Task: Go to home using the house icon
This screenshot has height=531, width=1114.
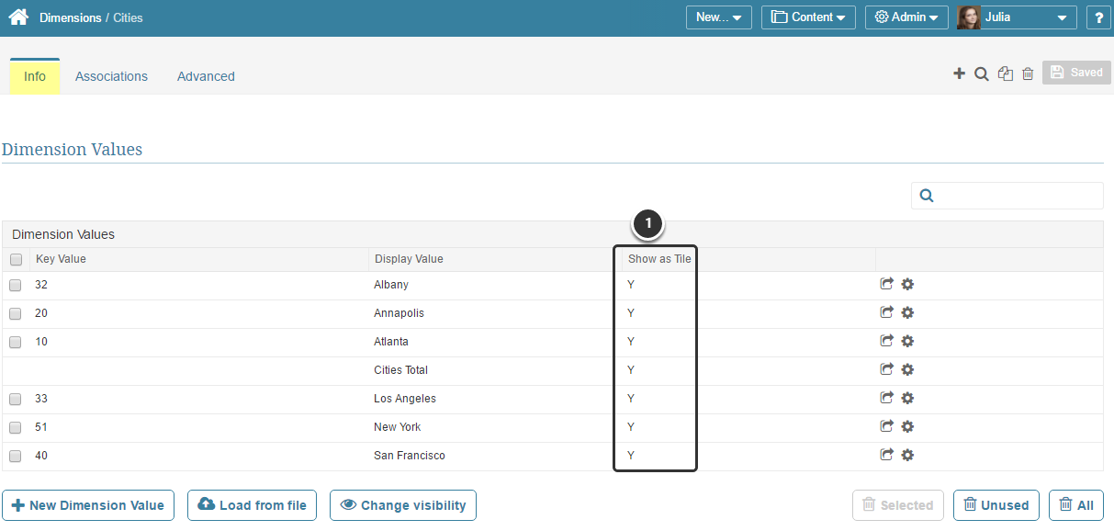Action: click(x=17, y=17)
